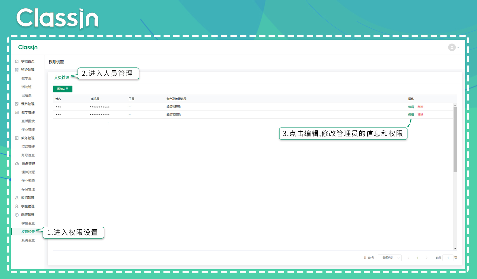Image resolution: width=477 pixels, height=279 pixels.
Task: Click the table scrollbar up arrow
Action: (x=455, y=105)
